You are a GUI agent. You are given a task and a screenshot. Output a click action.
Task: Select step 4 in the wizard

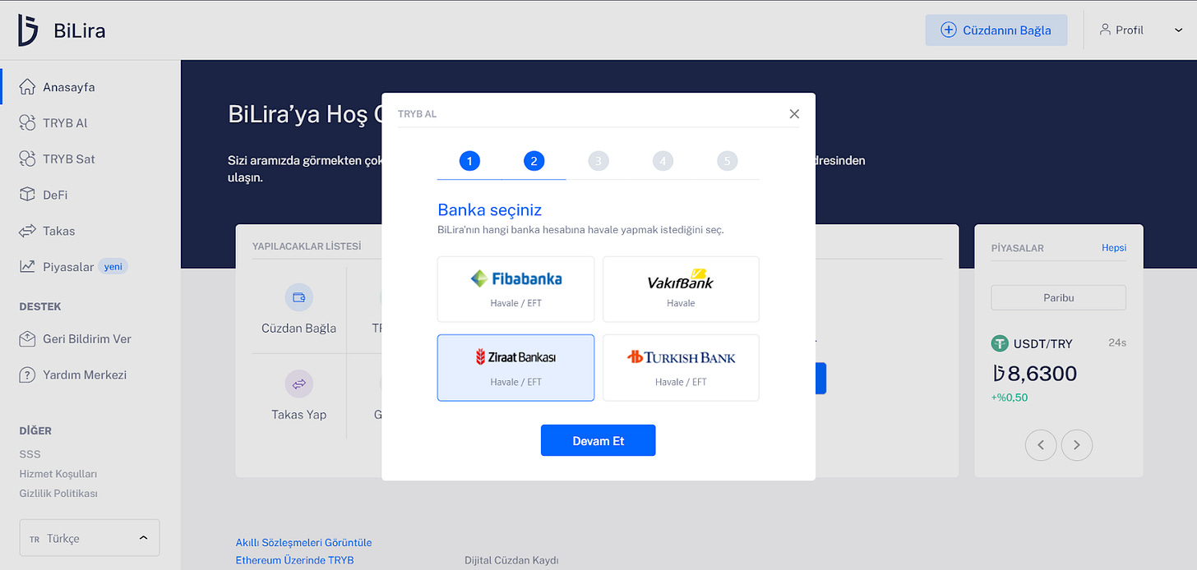pyautogui.click(x=663, y=161)
